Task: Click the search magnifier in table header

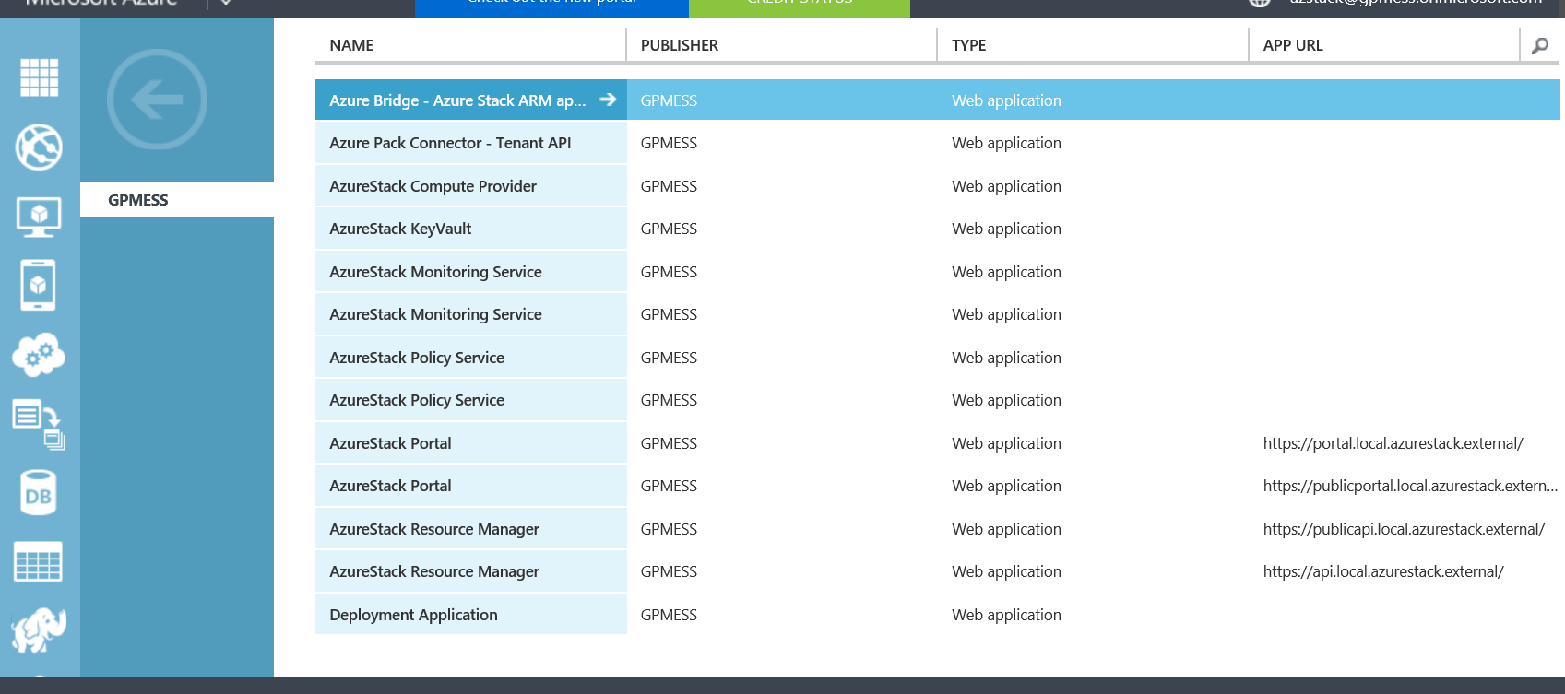Action: pos(1540,45)
